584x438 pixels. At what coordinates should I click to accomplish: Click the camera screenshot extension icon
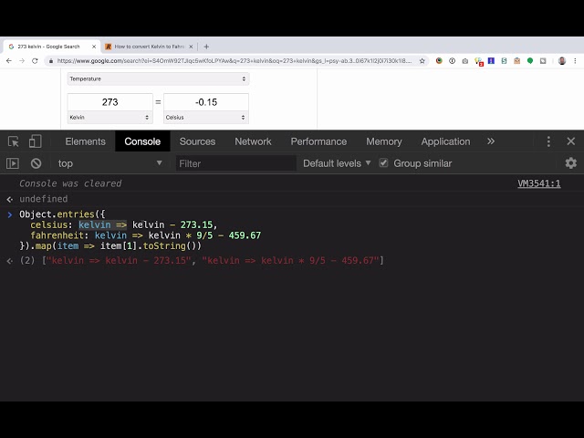click(x=465, y=61)
